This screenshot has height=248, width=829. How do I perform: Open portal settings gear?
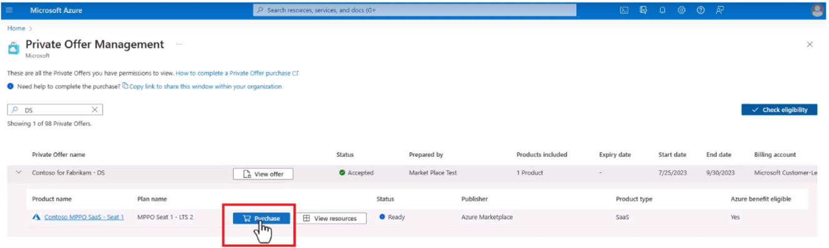[681, 11]
